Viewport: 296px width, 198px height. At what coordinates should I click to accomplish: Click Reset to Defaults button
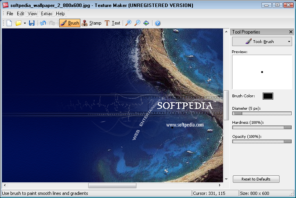tap(256, 179)
